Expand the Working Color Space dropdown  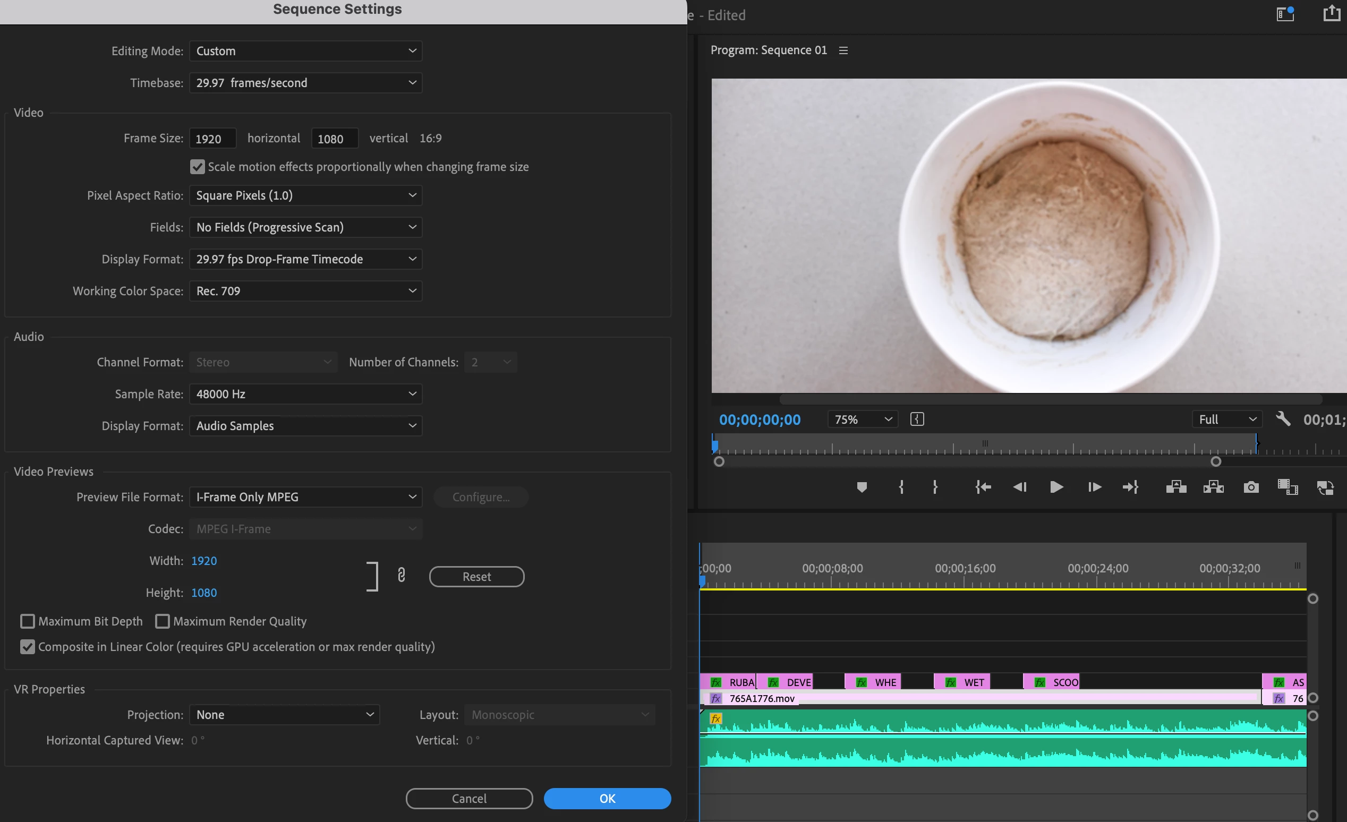[x=305, y=291]
